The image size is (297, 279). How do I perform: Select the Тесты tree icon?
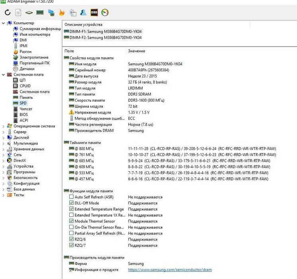(x=9, y=195)
